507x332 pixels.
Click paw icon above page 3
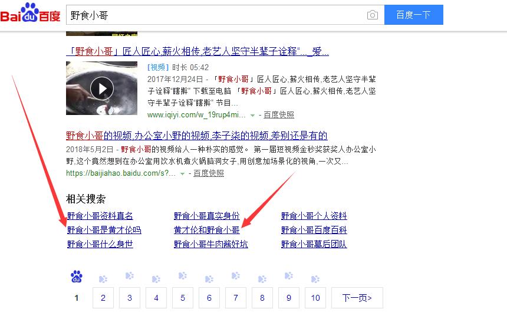(129, 276)
